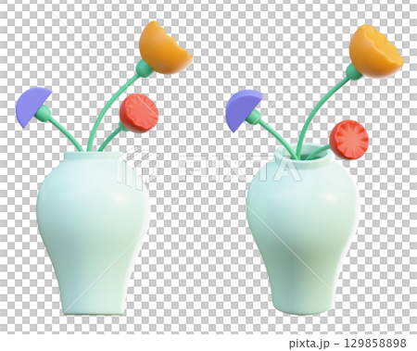This screenshot has height=351, width=417.
Task: Click the pixta.jp - 129858898 caption text
Action: (x=347, y=343)
